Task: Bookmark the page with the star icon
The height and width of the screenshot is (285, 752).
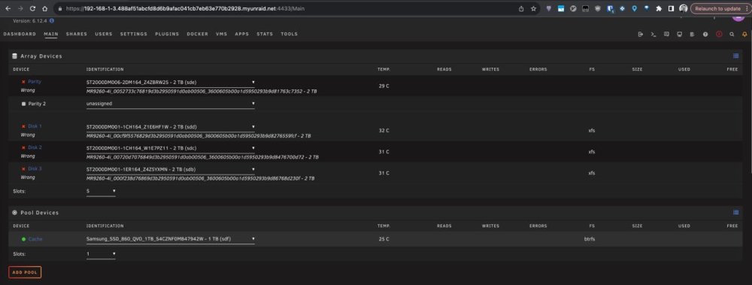Action: tap(533, 8)
